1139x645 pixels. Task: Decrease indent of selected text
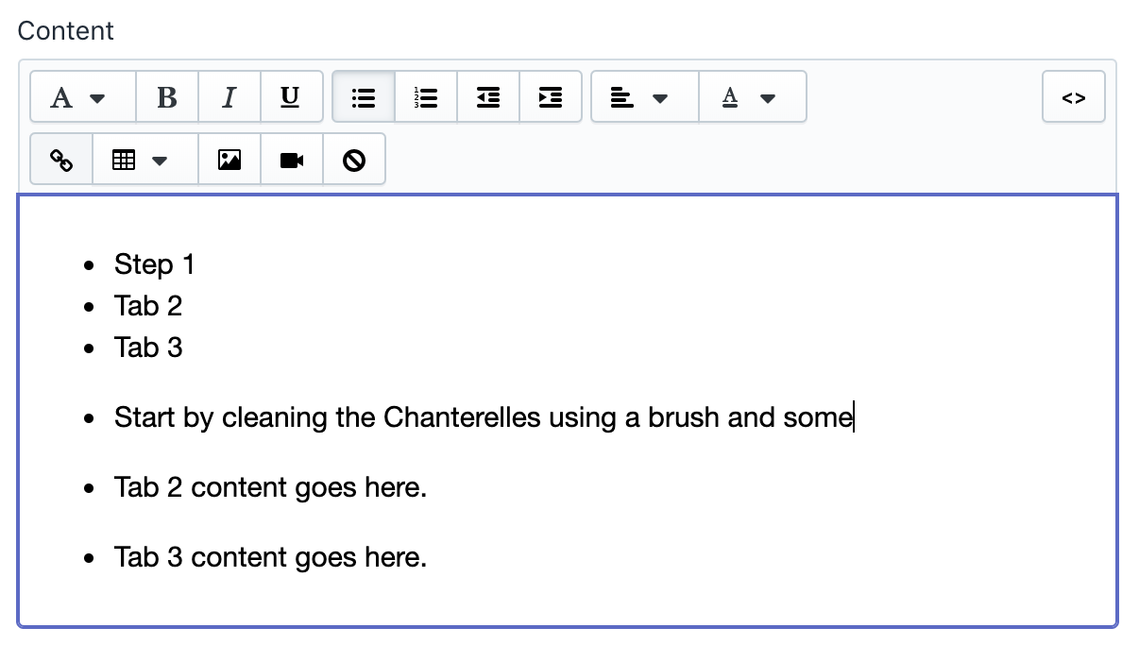pos(488,97)
